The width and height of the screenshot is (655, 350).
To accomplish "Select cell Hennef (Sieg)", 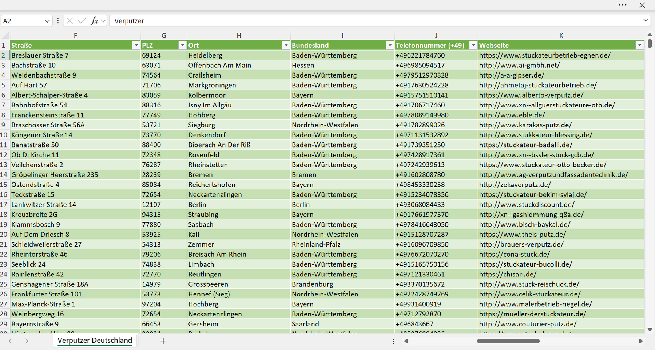I will pyautogui.click(x=239, y=294).
